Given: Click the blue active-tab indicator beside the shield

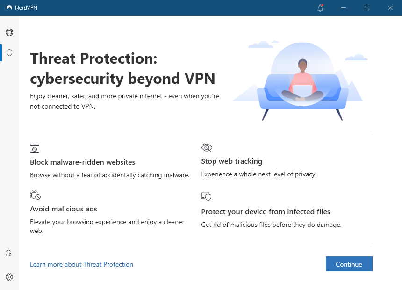Looking at the screenshot, I should 1,52.
